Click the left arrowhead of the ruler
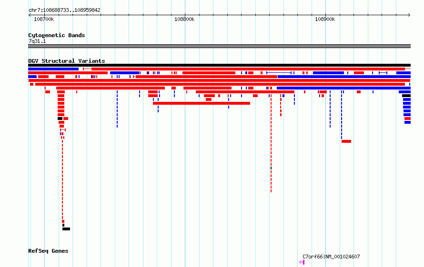 30,15
